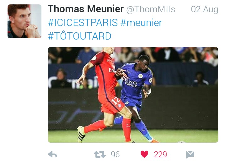Click the club badge on blue jersey

coord(141,76)
